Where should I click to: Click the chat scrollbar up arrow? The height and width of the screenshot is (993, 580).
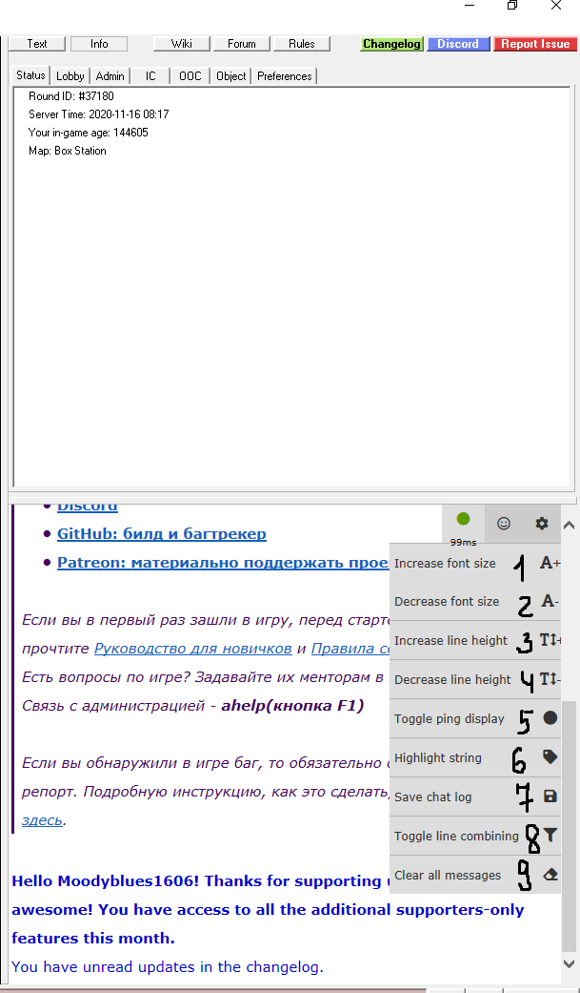pyautogui.click(x=570, y=525)
